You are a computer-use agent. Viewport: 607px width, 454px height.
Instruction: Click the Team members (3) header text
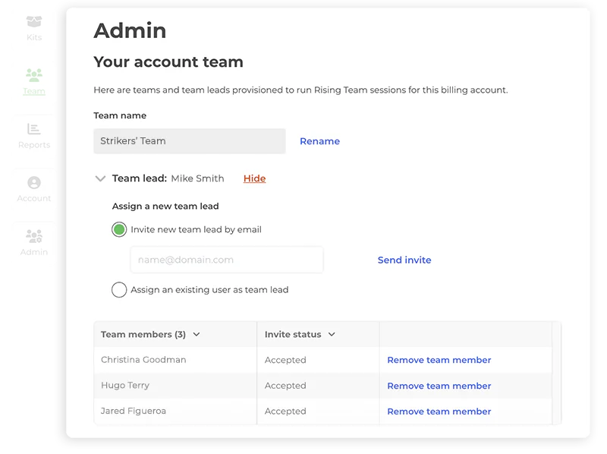click(x=143, y=334)
